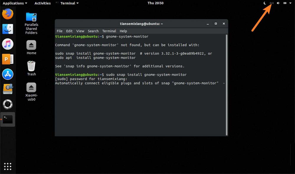Screen dimensions: 295x174
Task: Show all applications grid
Action: click(8, 166)
